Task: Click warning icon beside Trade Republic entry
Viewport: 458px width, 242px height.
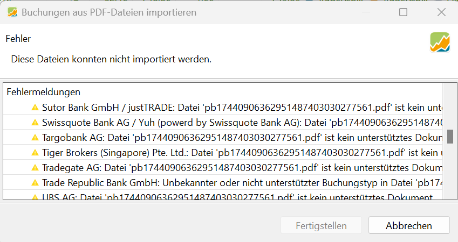Action: [35, 183]
